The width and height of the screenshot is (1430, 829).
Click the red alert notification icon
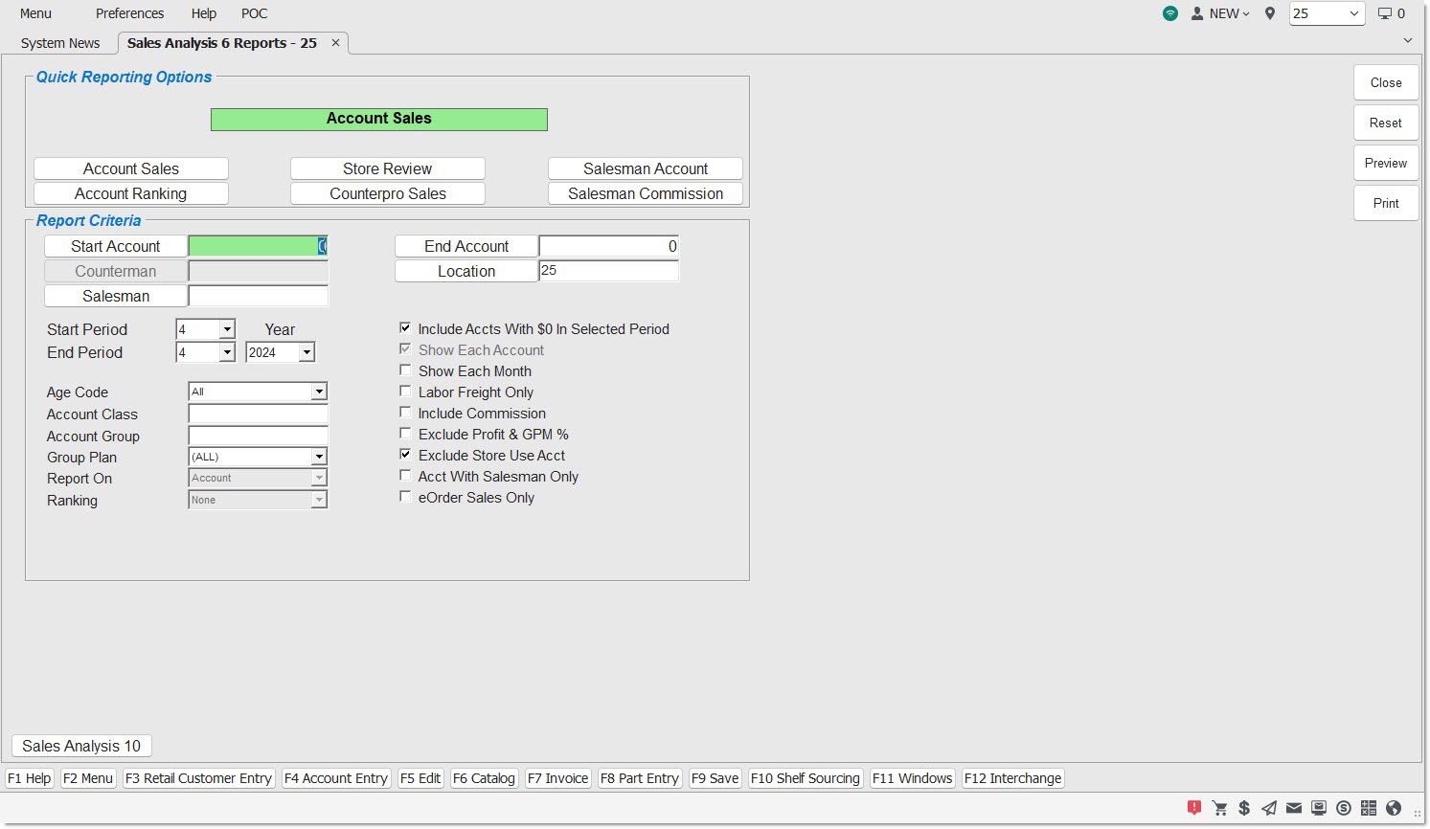(1194, 808)
